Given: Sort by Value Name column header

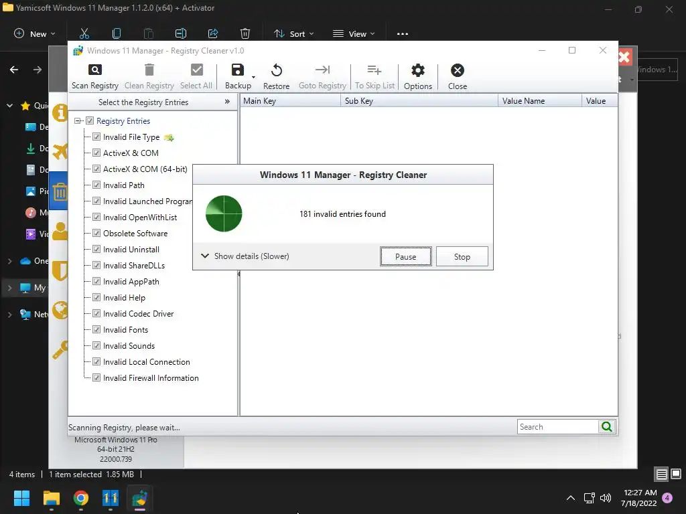Looking at the screenshot, I should [540, 101].
